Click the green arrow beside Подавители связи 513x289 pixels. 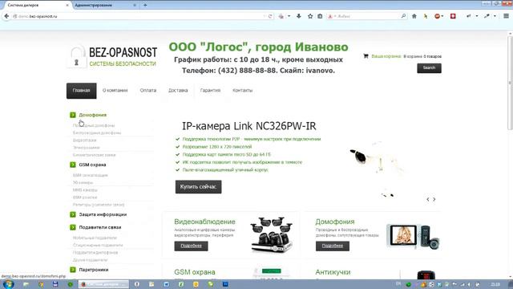73,227
